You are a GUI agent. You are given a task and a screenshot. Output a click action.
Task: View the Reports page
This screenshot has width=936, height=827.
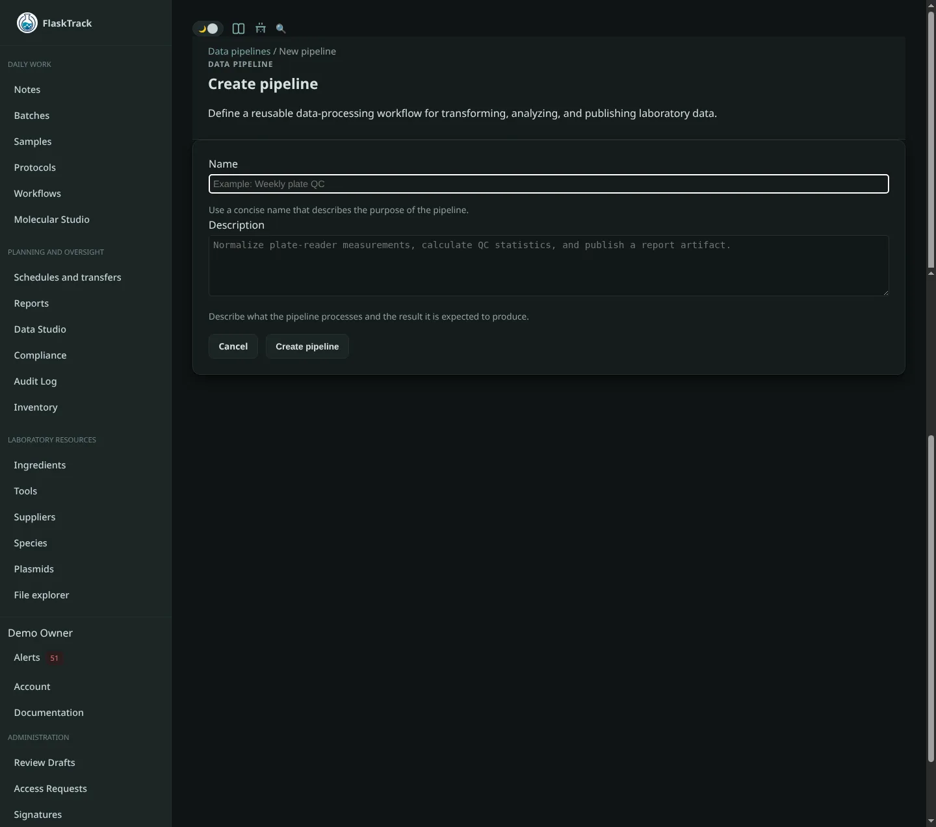coord(31,303)
